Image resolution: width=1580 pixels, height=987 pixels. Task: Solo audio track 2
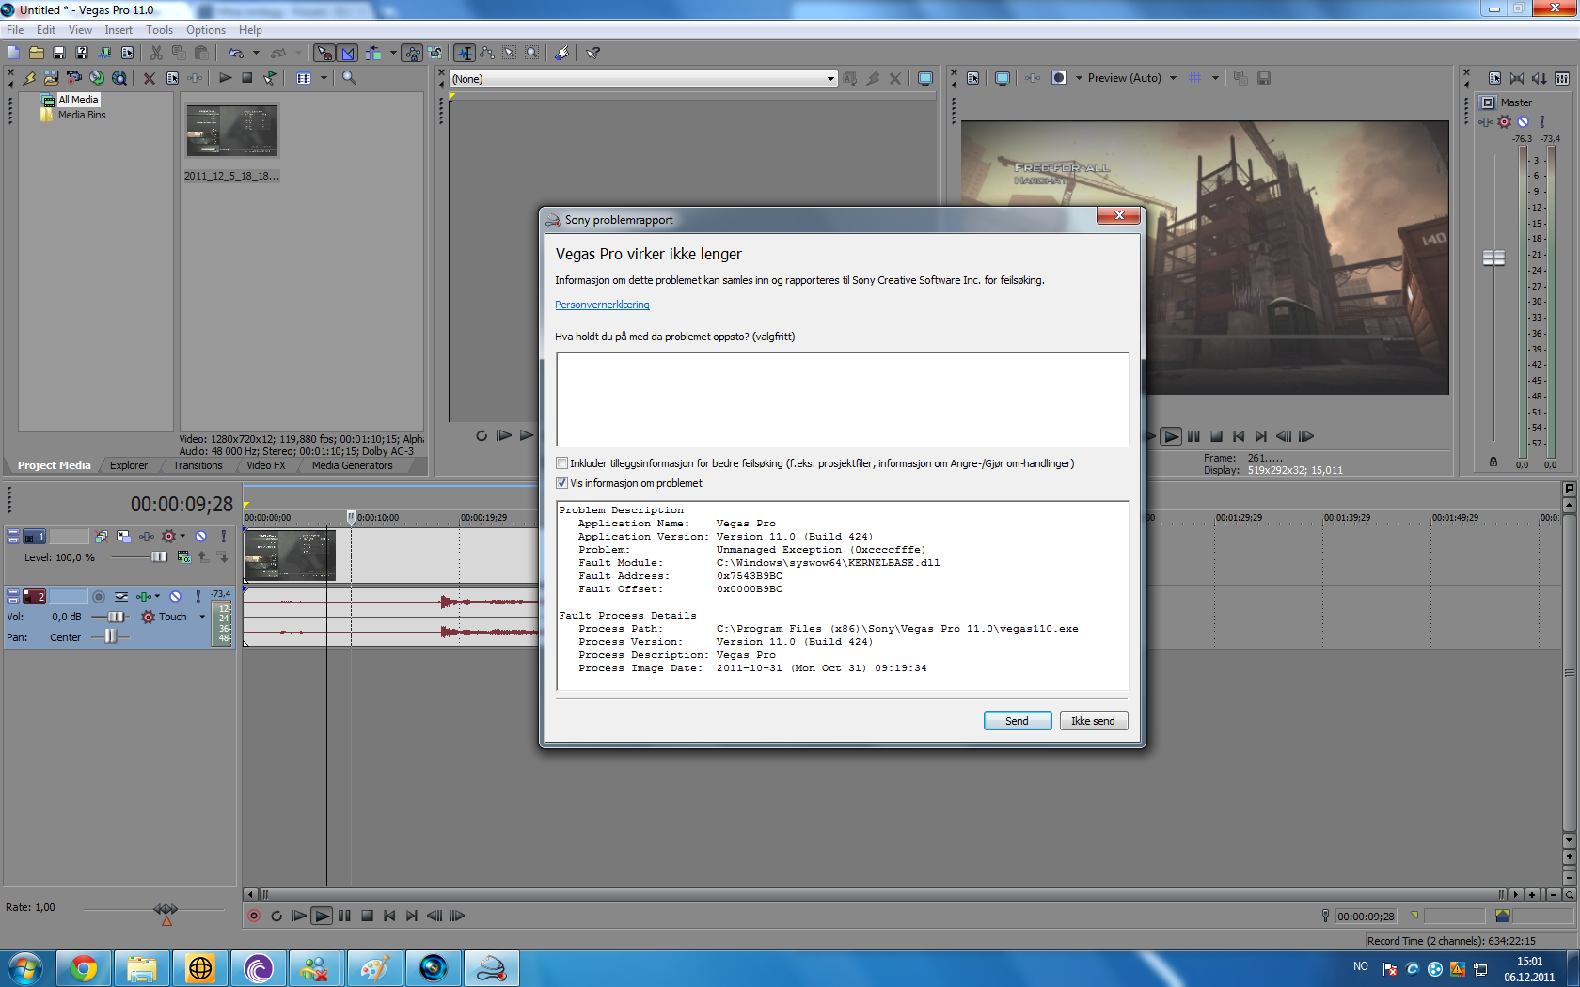[197, 597]
